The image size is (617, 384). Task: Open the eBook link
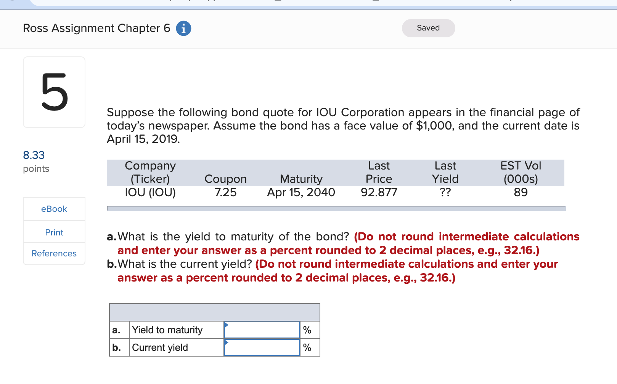(54, 209)
